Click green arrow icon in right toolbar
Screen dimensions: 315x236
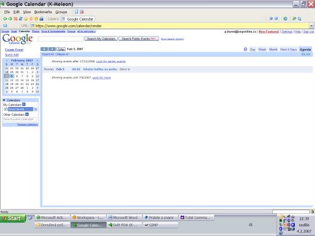[294, 19]
